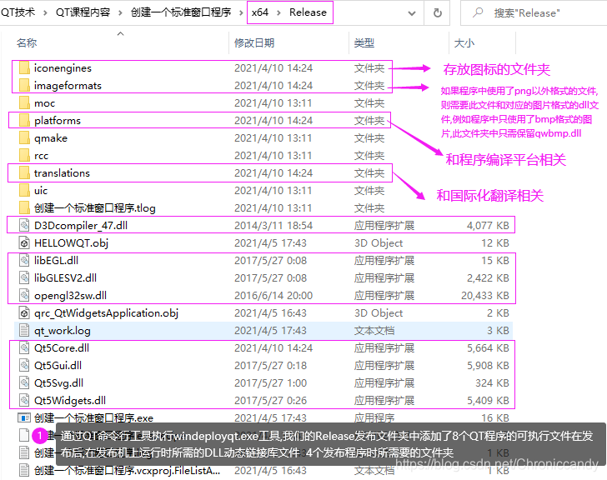
Task: Click the refresh button in address bar
Action: [438, 12]
